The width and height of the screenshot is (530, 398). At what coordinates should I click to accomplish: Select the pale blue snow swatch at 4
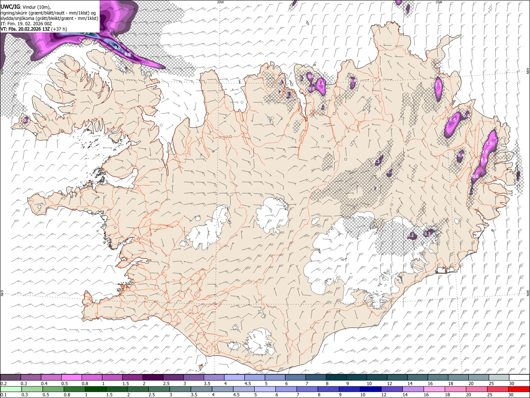click(x=234, y=377)
